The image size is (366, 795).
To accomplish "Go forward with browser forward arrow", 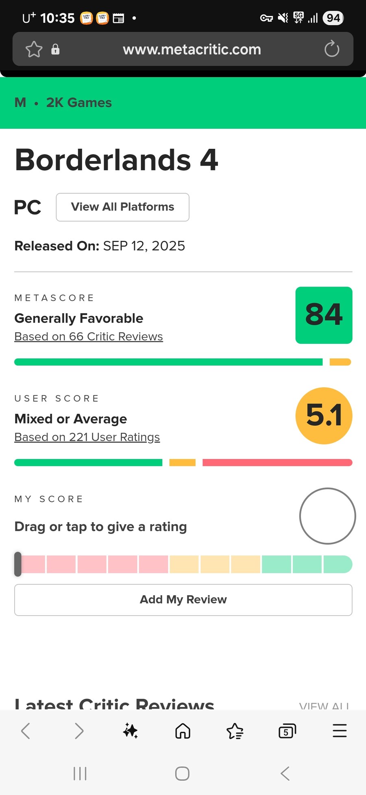I will click(x=79, y=731).
